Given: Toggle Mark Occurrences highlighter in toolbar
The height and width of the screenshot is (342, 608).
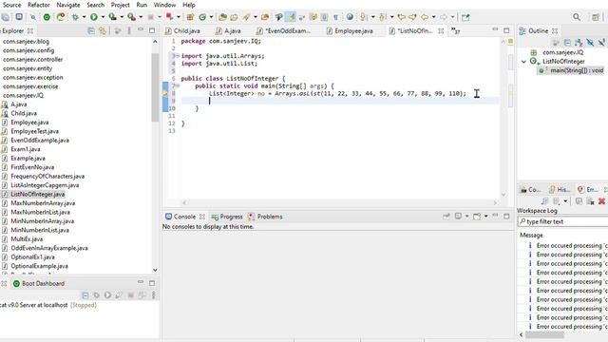Looking at the screenshot, I should [290, 17].
